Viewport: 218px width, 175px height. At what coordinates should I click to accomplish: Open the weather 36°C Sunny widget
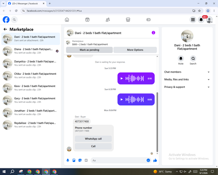[x=163, y=171]
